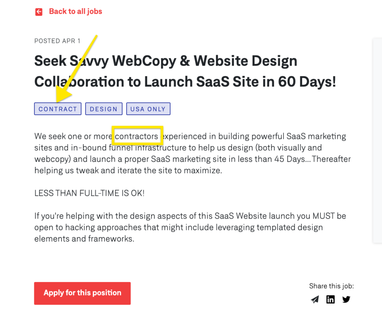
Task: Share this job on Twitter
Action: (346, 299)
